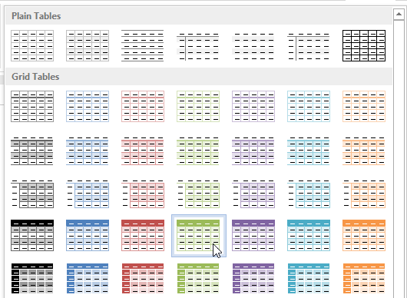Select plain gridded style with gray banded rows
407x298 pixels.
pyautogui.click(x=88, y=45)
